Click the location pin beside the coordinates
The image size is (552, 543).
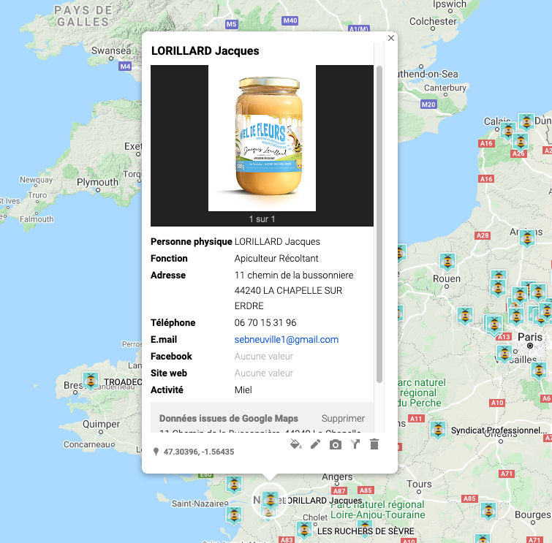click(156, 452)
